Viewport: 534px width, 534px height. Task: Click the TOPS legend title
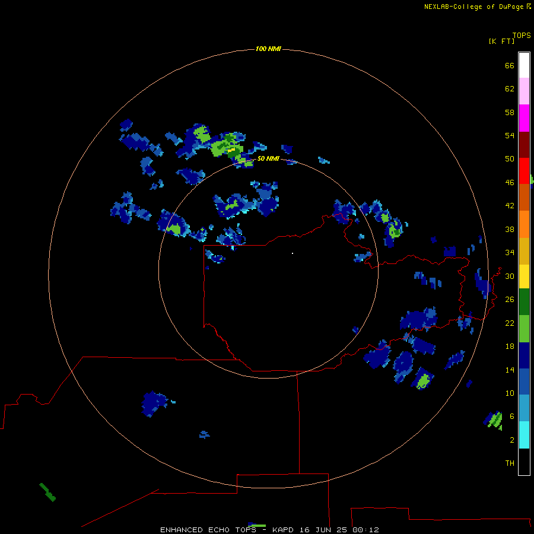click(x=522, y=36)
